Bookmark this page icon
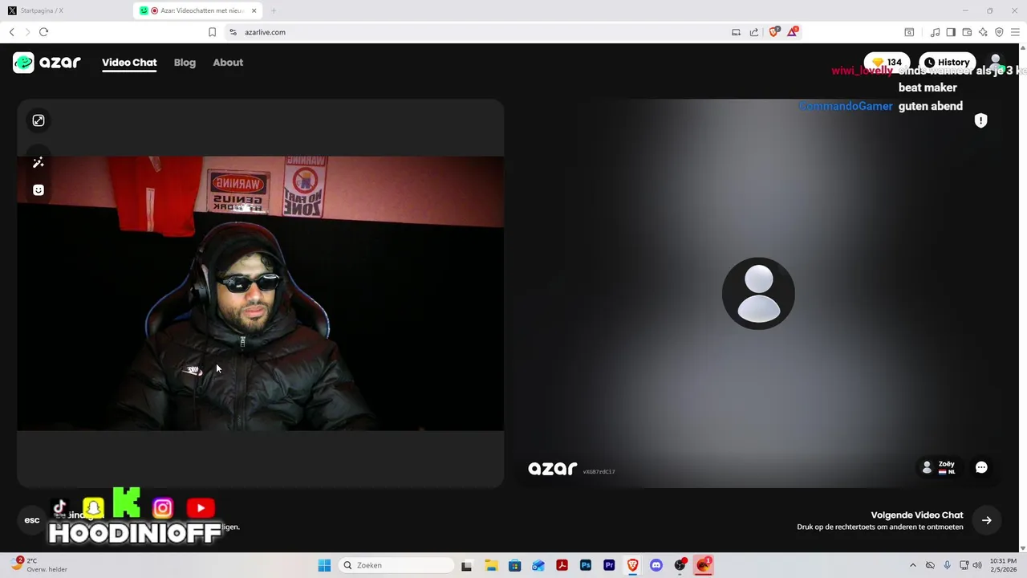1027x578 pixels. tap(212, 32)
